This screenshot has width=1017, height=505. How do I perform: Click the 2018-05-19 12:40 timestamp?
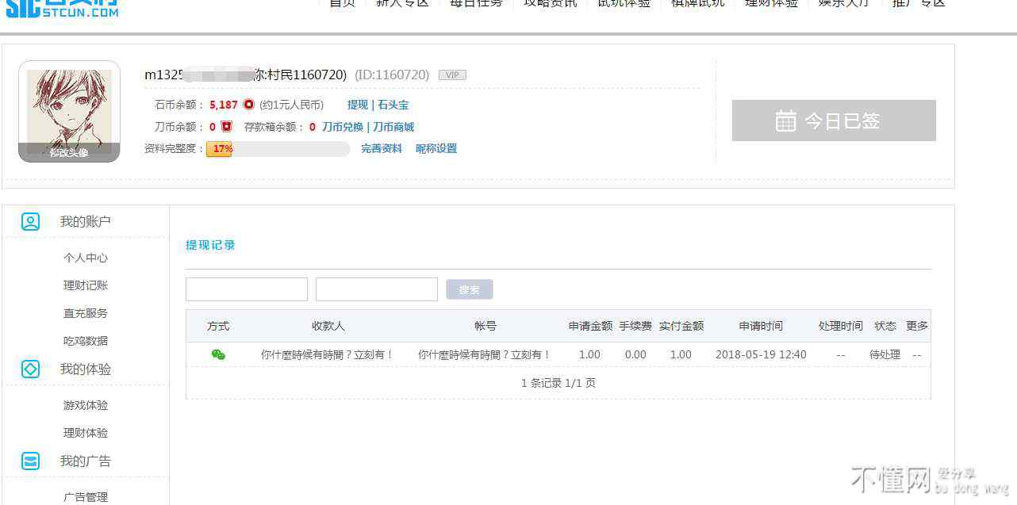coord(761,354)
